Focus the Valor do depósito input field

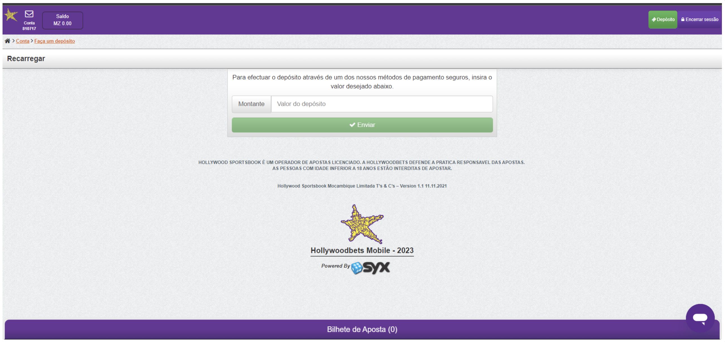coord(382,104)
